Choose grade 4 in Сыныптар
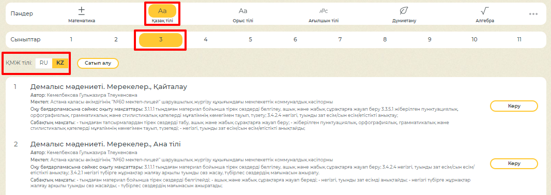 [206, 40]
